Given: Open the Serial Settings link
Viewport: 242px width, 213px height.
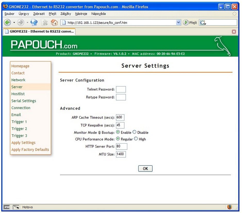Looking at the screenshot, I should point(24,101).
